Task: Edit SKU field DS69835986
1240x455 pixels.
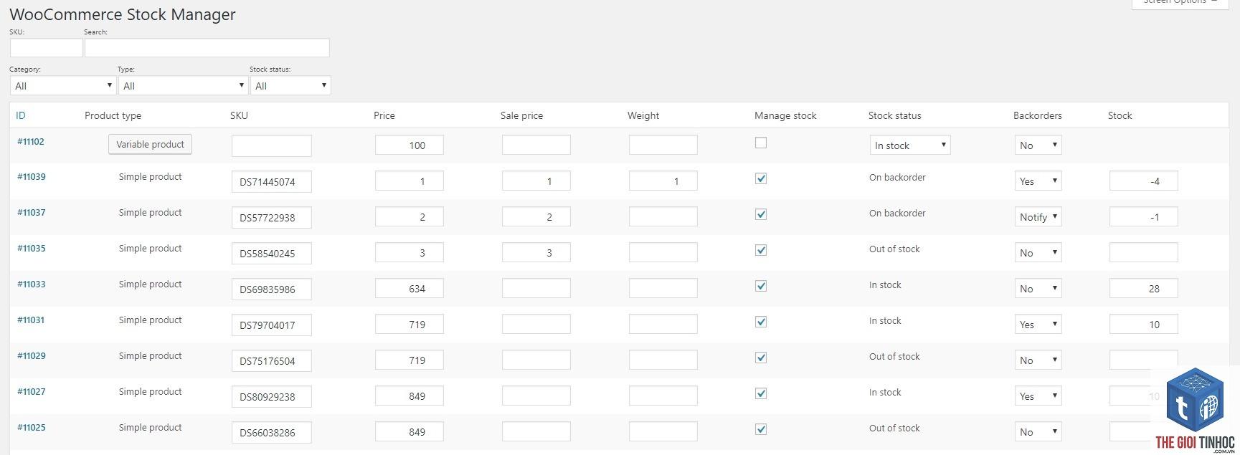Action: click(272, 289)
